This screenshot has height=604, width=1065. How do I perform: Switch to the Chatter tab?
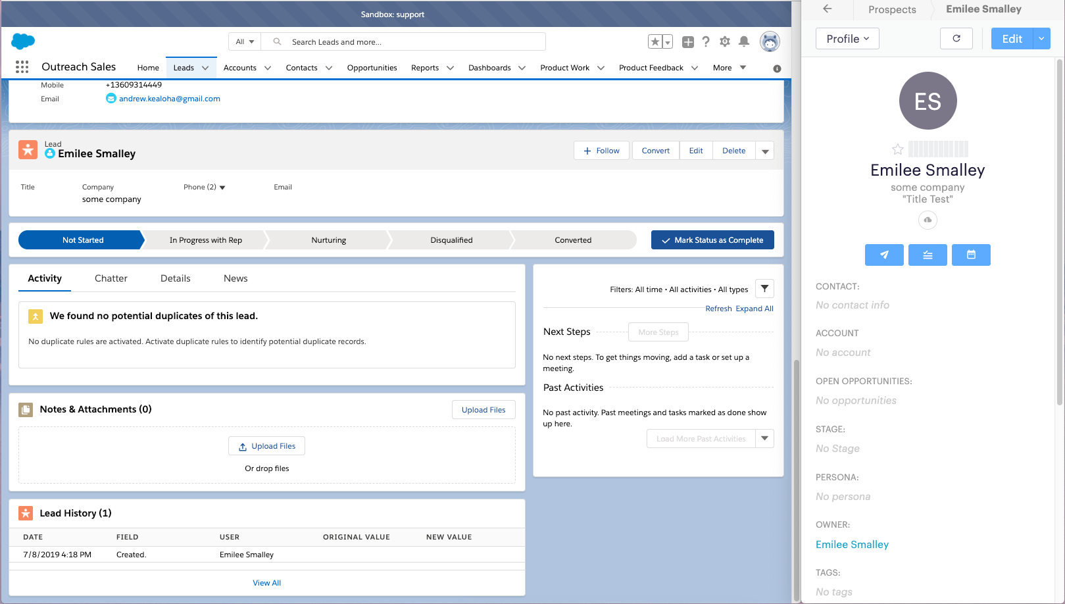click(111, 278)
